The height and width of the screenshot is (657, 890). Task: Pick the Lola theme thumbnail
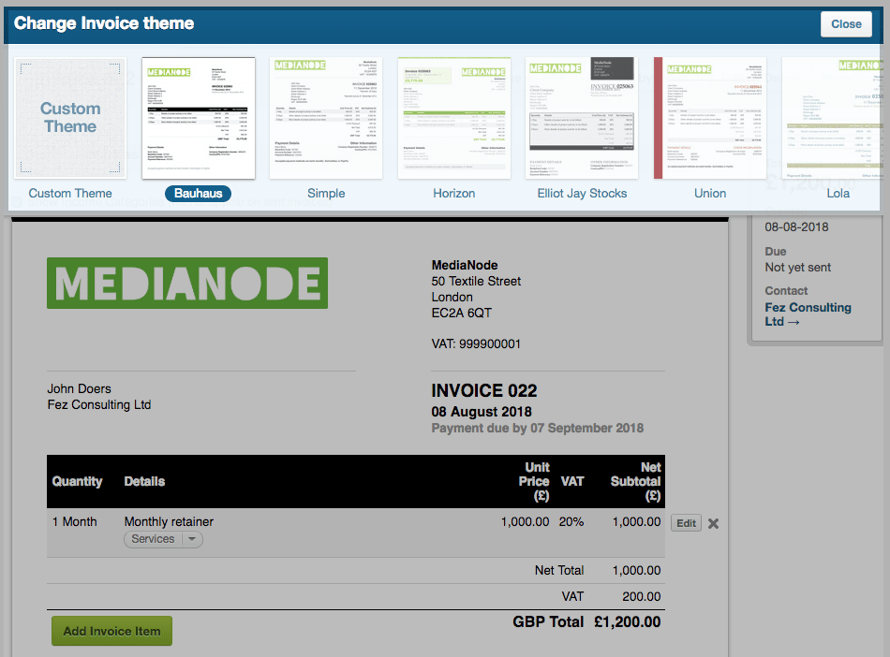click(x=831, y=118)
